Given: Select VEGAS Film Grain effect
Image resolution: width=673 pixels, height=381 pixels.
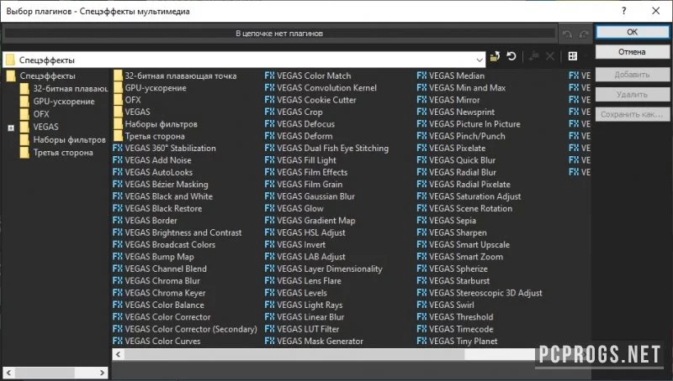Looking at the screenshot, I should pos(304,184).
